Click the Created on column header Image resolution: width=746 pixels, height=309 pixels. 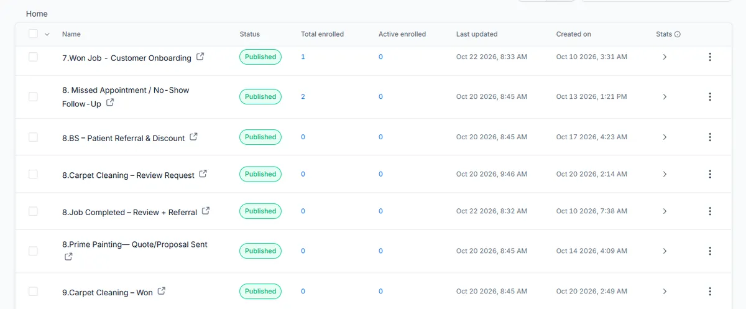coord(574,34)
